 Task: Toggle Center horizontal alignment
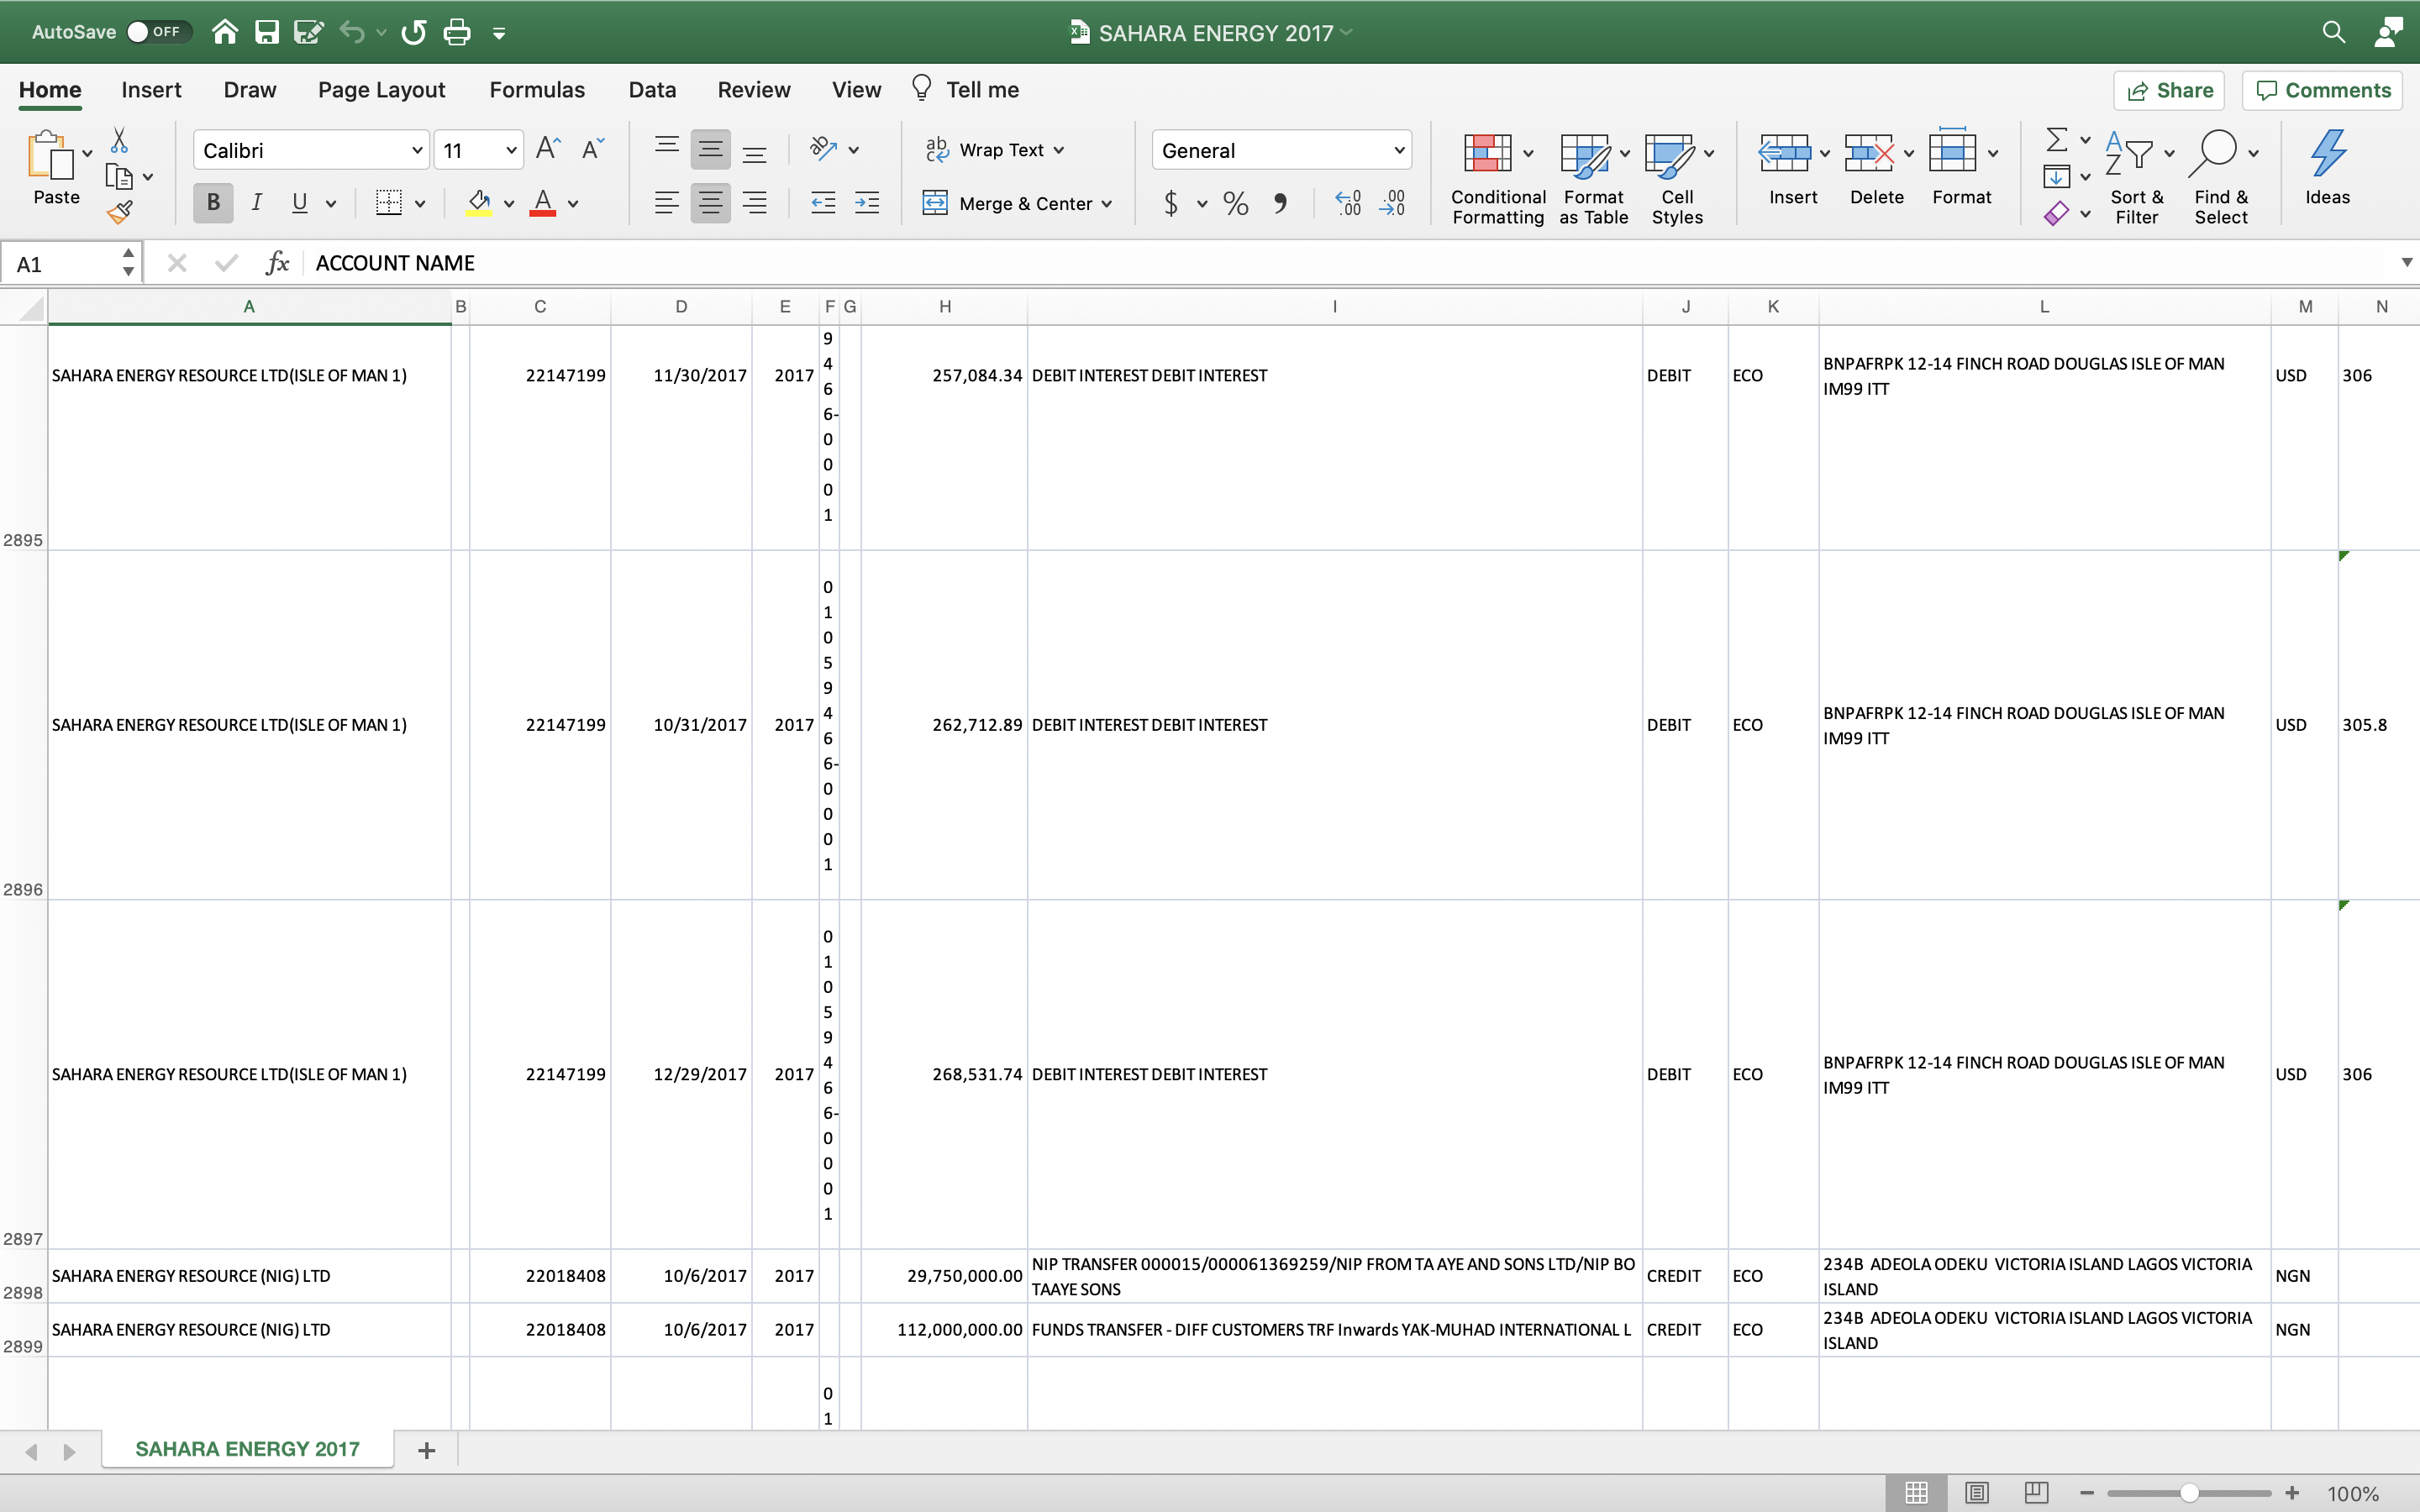click(x=710, y=203)
